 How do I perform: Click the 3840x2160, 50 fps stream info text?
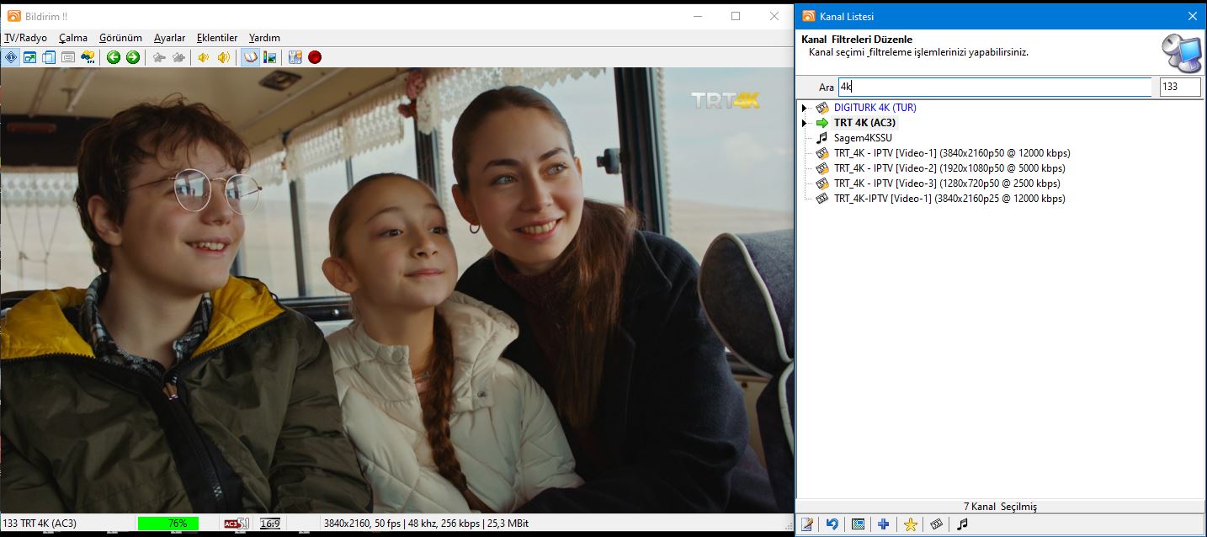pyautogui.click(x=426, y=524)
